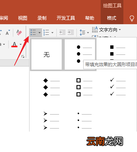Viewport: 137px width, 152px height.
Task: Open the partially visible 审阅 tab
Action: pos(4,18)
